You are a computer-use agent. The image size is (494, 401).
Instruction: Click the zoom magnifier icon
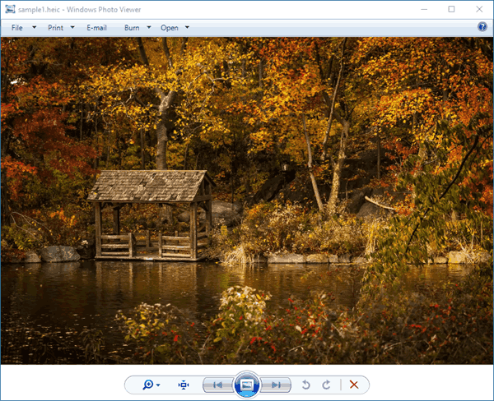point(147,385)
